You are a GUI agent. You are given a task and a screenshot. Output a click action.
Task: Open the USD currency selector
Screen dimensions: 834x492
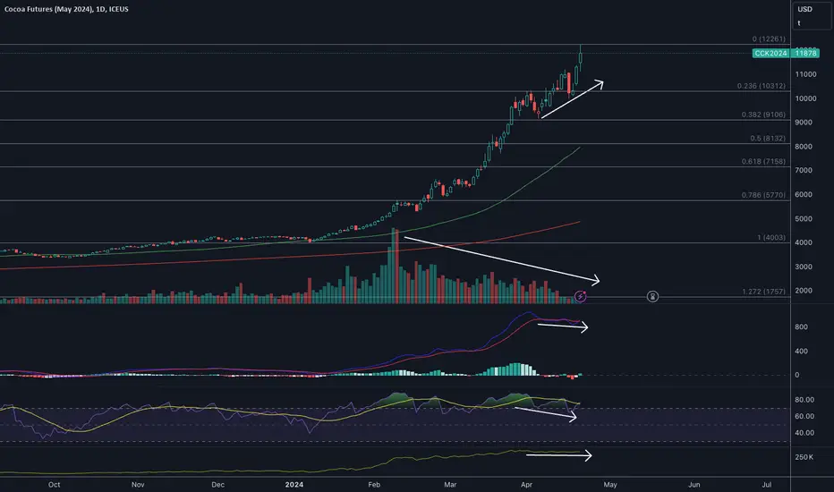click(804, 9)
